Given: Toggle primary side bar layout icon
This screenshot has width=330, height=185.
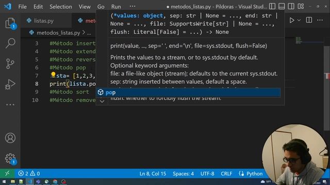Looking at the screenshot, I should point(272,6).
